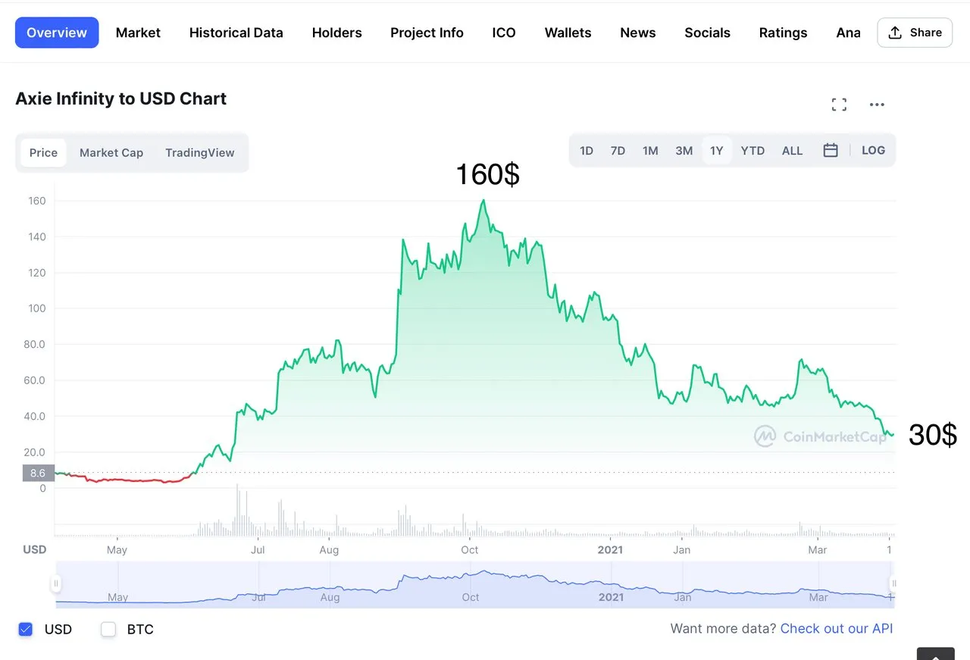Click the 160 label on the y-axis

(37, 201)
